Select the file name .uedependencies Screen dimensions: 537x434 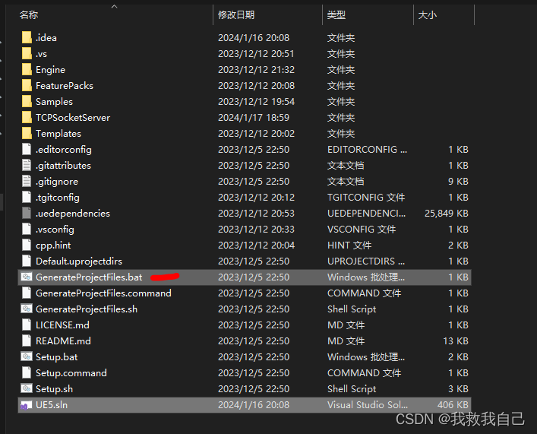73,214
